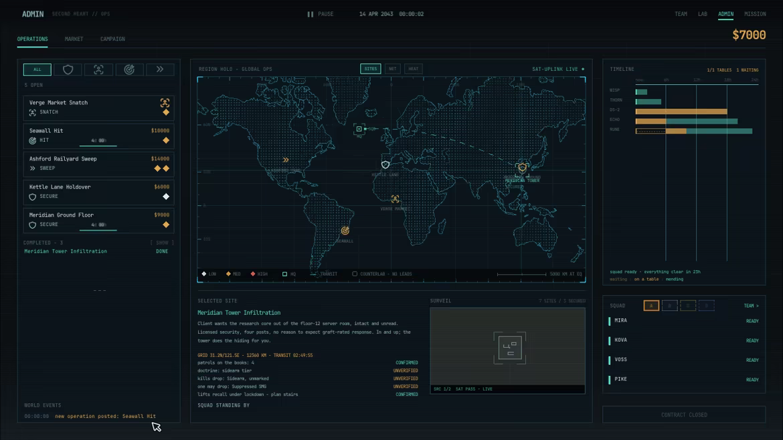Click the shield icon on Kettle Lane Holdover card
Screen dimensions: 783x440
33,197
